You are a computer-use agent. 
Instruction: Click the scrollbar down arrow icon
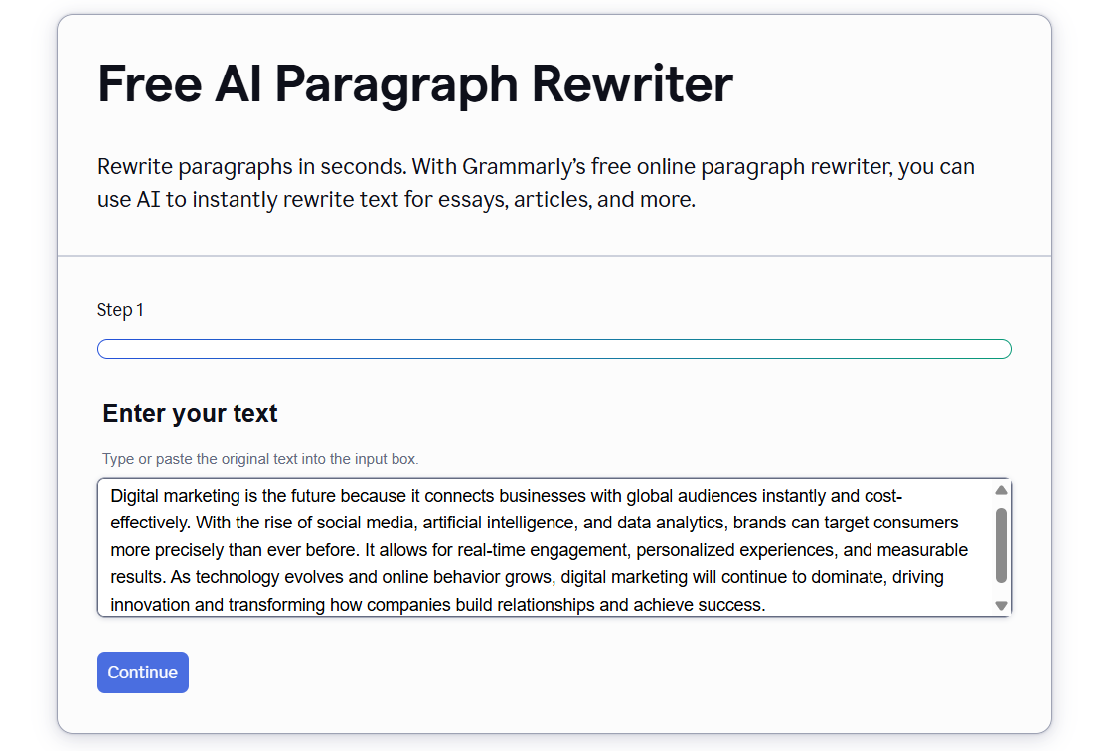[x=1002, y=605]
